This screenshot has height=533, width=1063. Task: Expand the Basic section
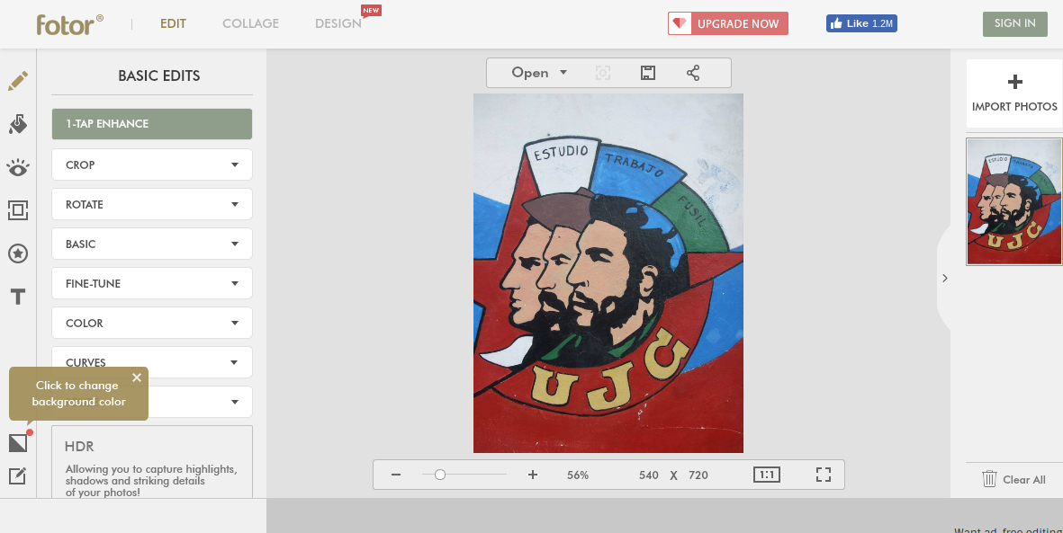[152, 244]
